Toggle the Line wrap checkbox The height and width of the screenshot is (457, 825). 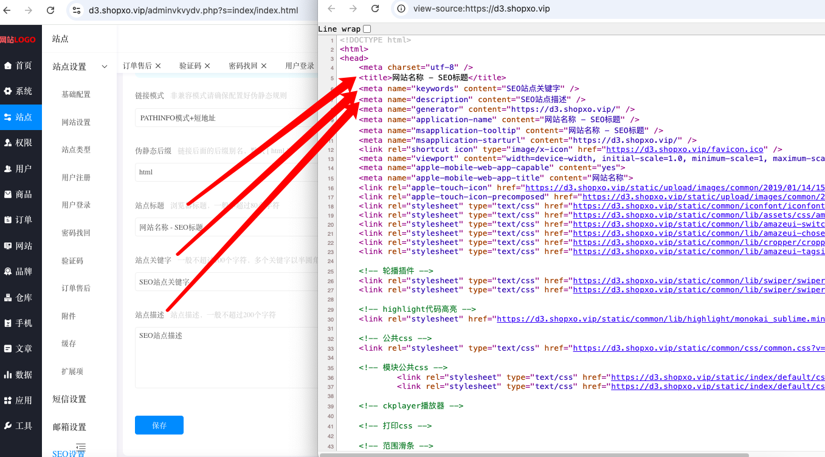tap(367, 29)
